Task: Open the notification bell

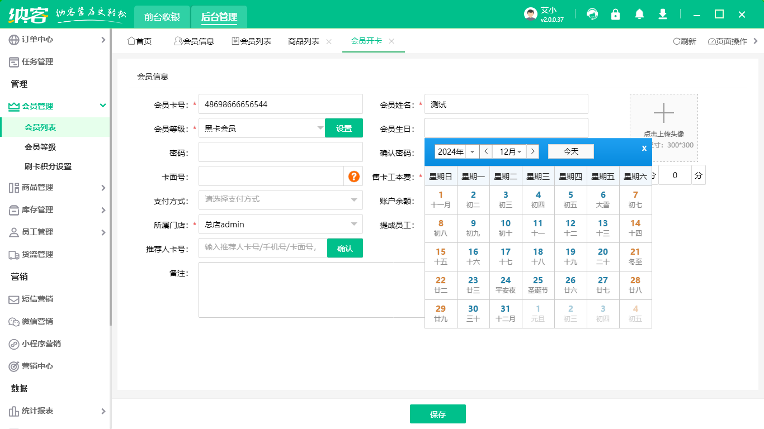Action: pos(639,15)
